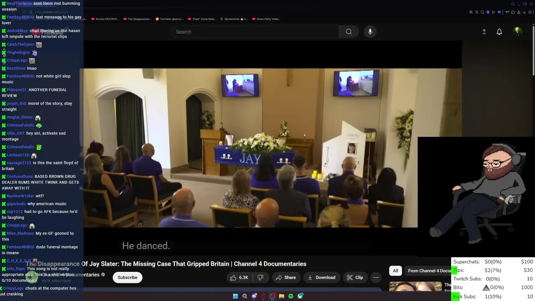535x301 pixels.
Task: Select the All filter chip
Action: (395, 270)
